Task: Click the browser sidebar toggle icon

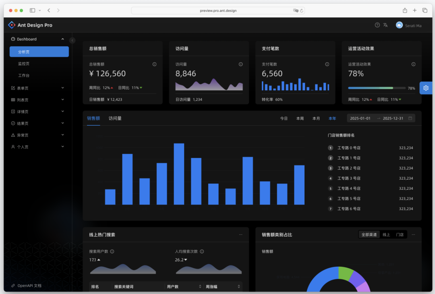Action: tap(33, 10)
